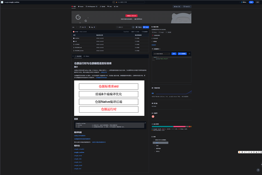Viewport: 262px width, 175px height.
Task: Expand the online run code editor fullscreen icon
Action: 190,54
